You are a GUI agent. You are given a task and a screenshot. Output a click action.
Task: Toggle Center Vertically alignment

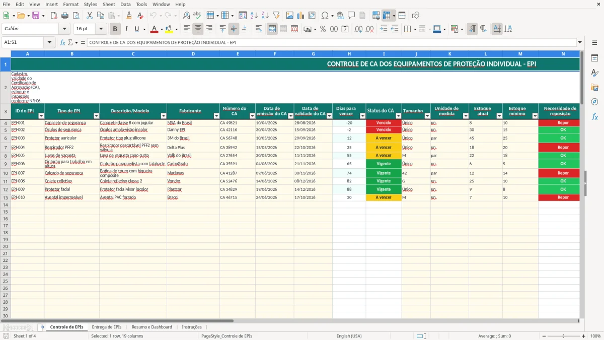[x=234, y=29]
